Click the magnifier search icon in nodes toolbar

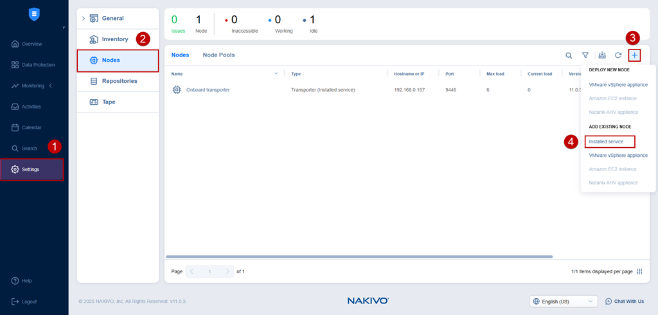569,55
